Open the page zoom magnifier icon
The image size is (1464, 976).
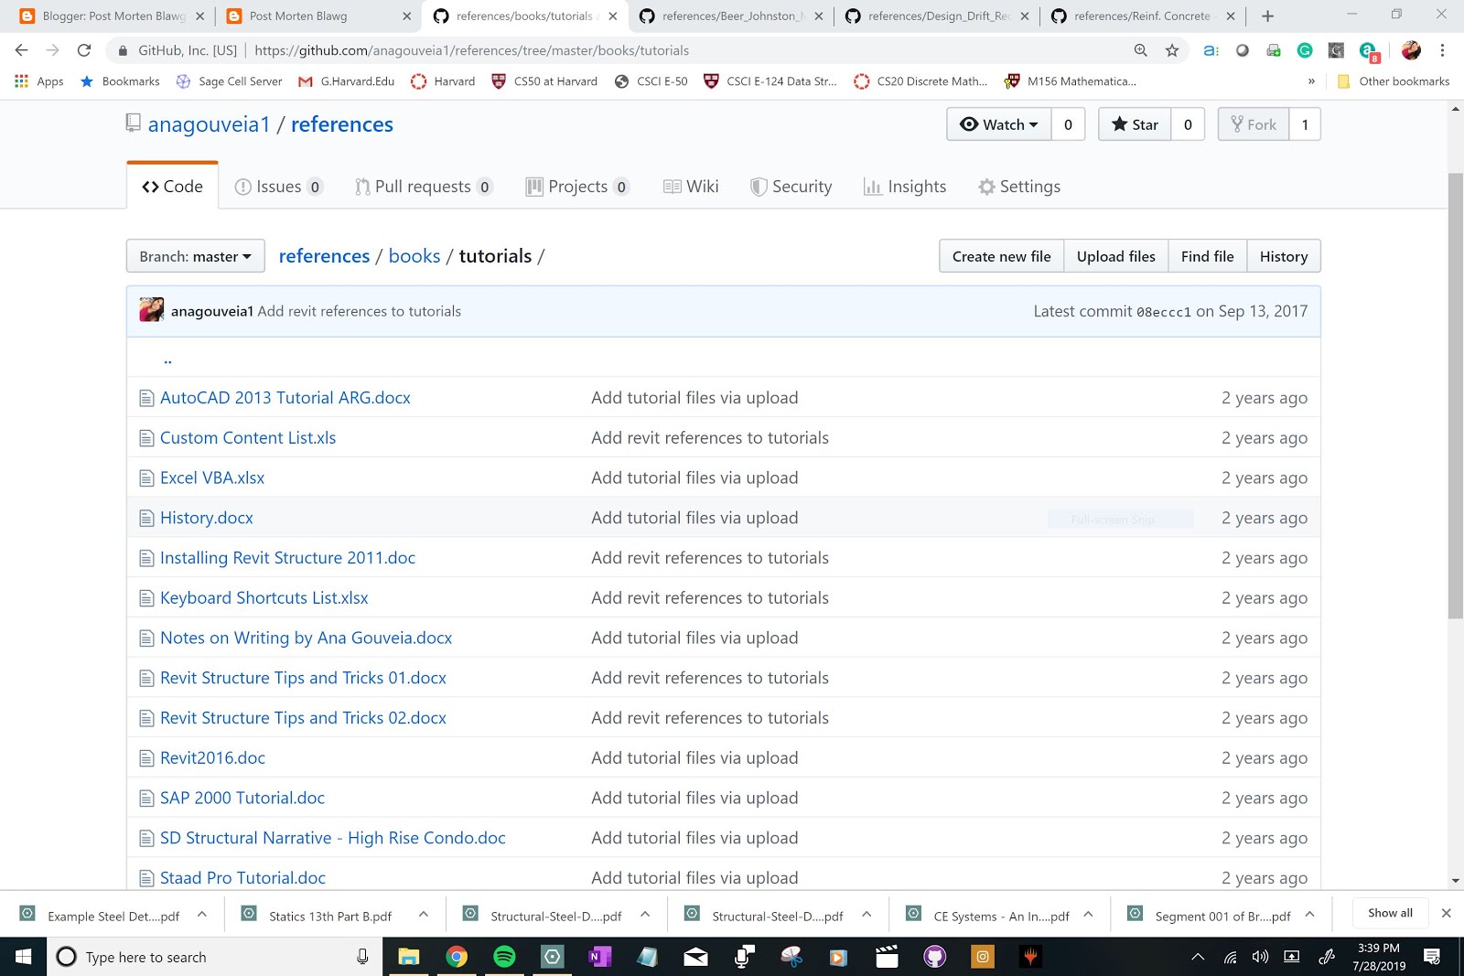pyautogui.click(x=1141, y=50)
